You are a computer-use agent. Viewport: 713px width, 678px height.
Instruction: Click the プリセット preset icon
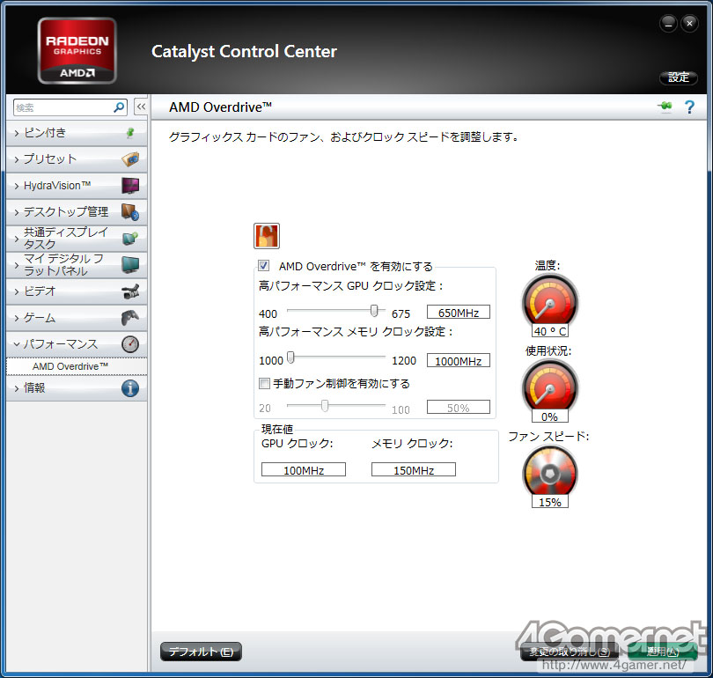[x=130, y=159]
